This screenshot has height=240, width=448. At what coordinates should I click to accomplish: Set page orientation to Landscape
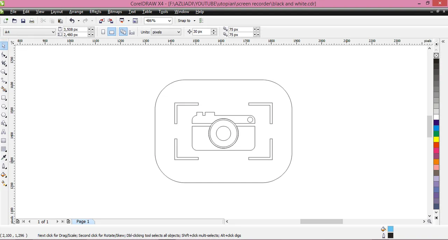112,32
